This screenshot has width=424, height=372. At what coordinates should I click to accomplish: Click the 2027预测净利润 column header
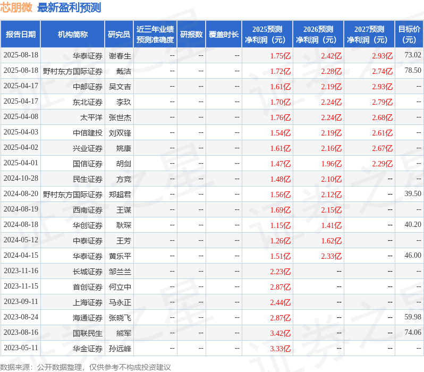tap(369, 35)
